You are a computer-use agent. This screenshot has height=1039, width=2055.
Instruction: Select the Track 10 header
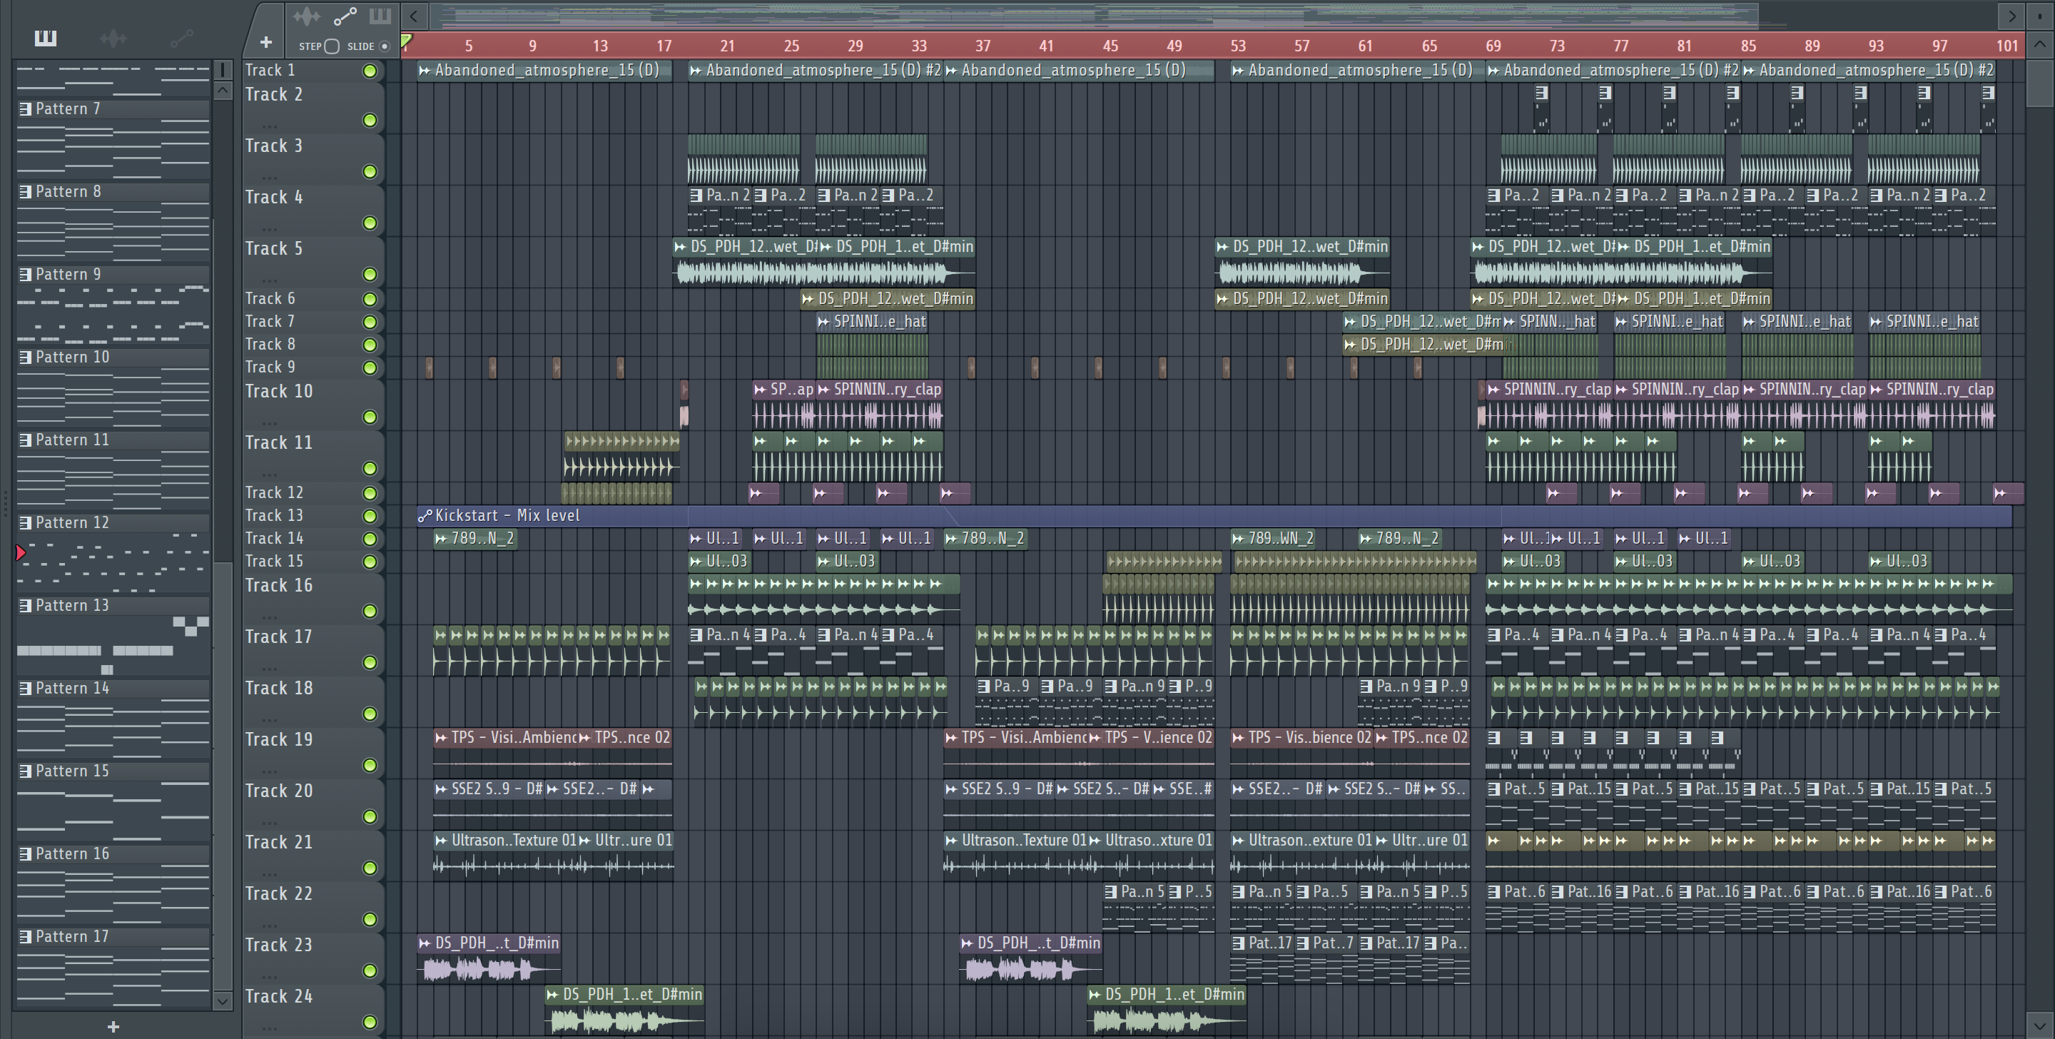(x=313, y=404)
